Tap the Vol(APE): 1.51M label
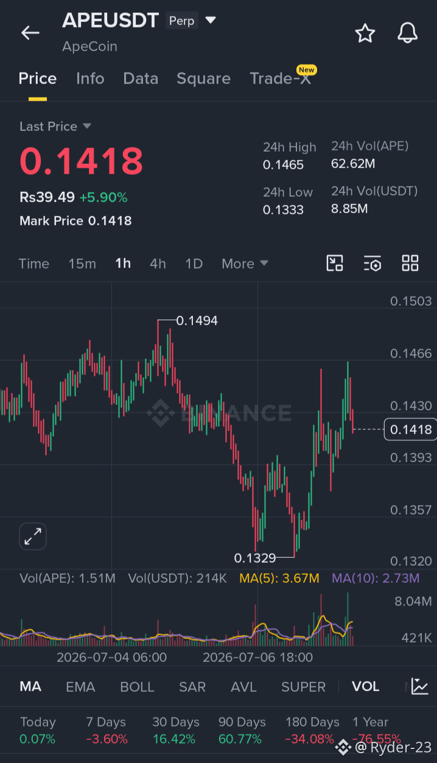 click(68, 578)
